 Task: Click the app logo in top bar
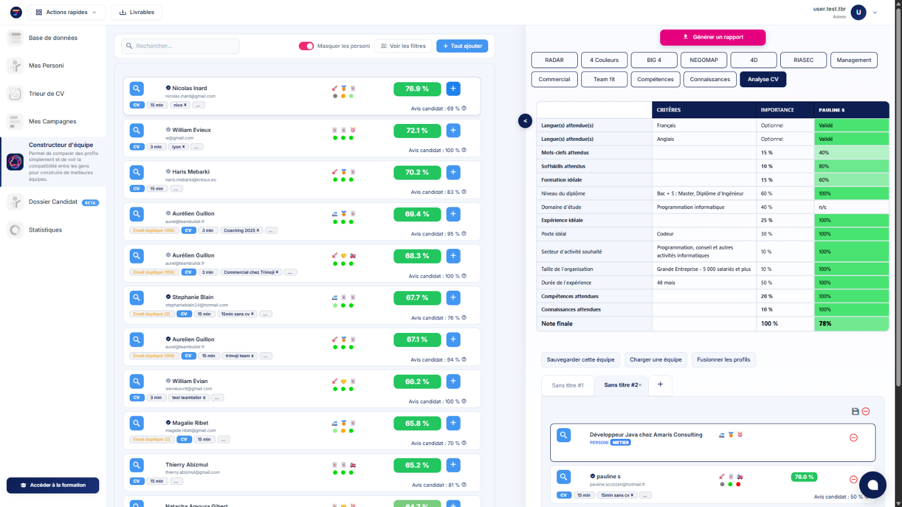(16, 12)
